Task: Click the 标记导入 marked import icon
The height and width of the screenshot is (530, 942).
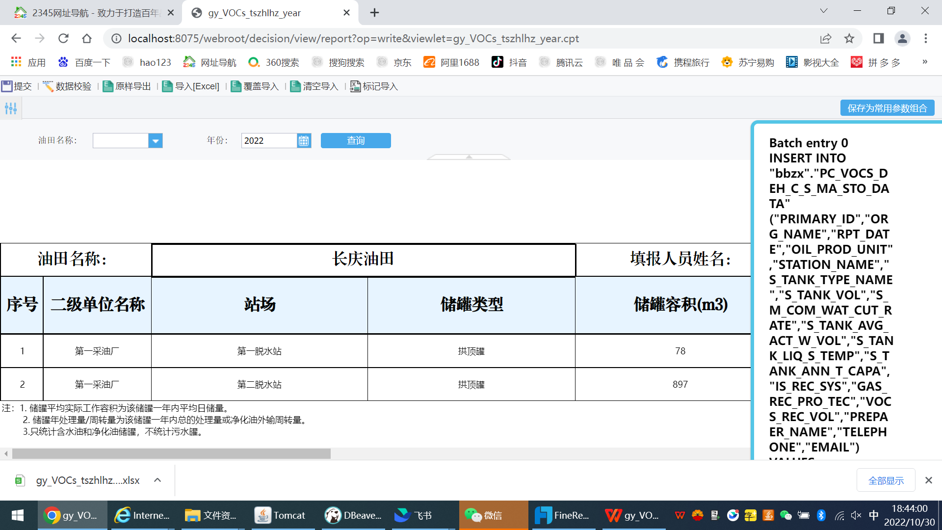Action: [355, 86]
